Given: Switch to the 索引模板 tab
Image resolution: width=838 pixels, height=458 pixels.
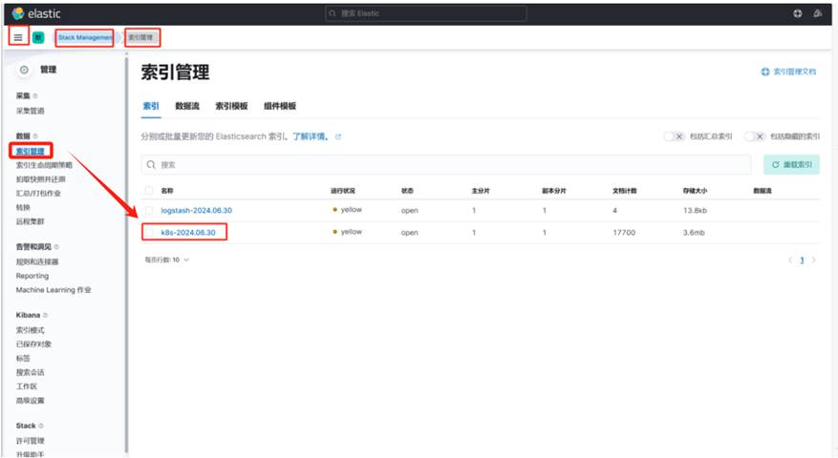Looking at the screenshot, I should pyautogui.click(x=231, y=106).
